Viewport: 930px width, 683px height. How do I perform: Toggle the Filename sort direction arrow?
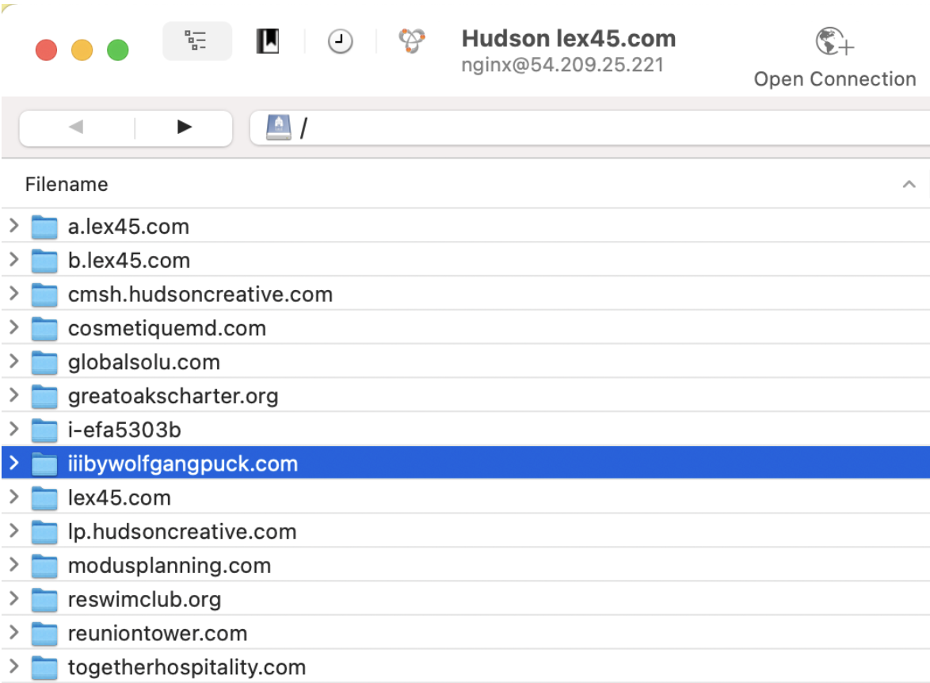(909, 185)
